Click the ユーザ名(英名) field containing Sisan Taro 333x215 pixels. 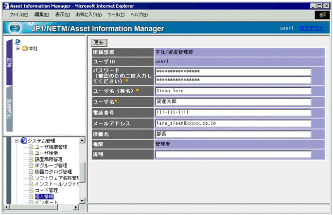232,91
